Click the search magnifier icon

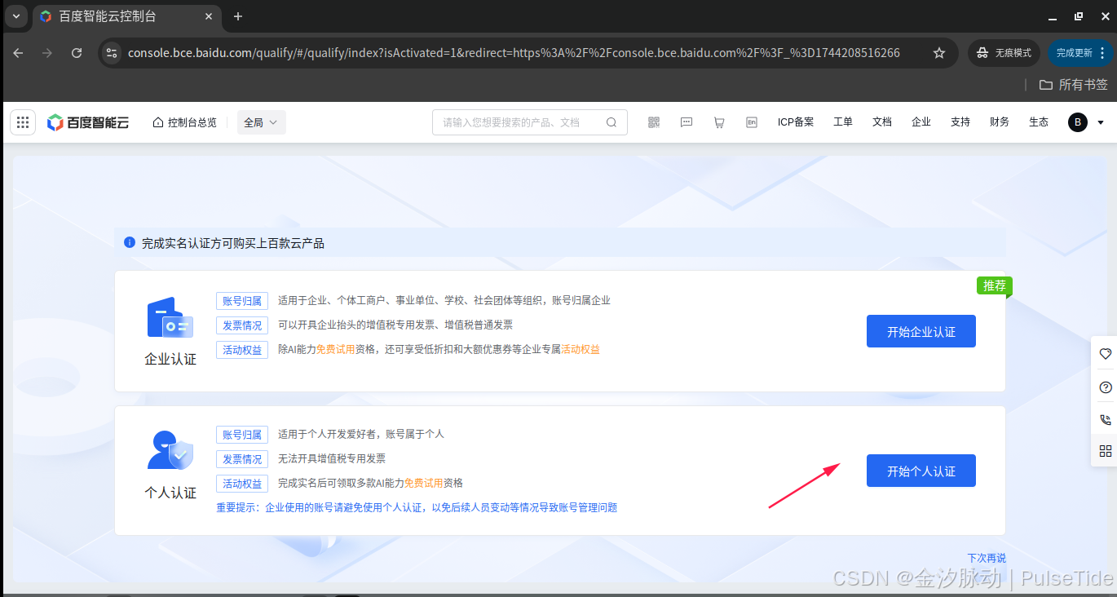point(611,122)
